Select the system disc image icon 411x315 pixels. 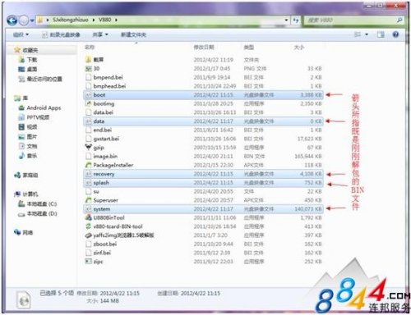[88, 209]
